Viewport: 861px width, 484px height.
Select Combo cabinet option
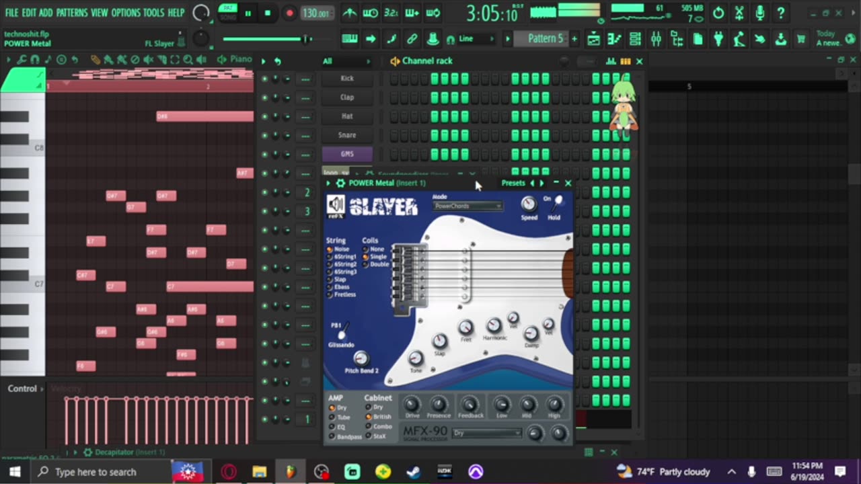coord(379,427)
